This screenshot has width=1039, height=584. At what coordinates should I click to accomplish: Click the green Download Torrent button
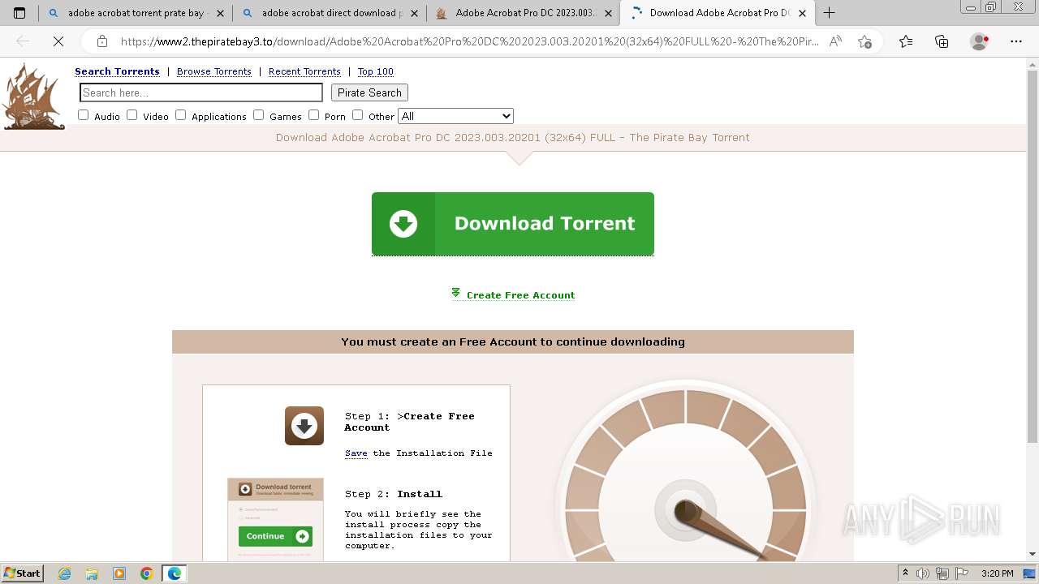[x=513, y=224]
